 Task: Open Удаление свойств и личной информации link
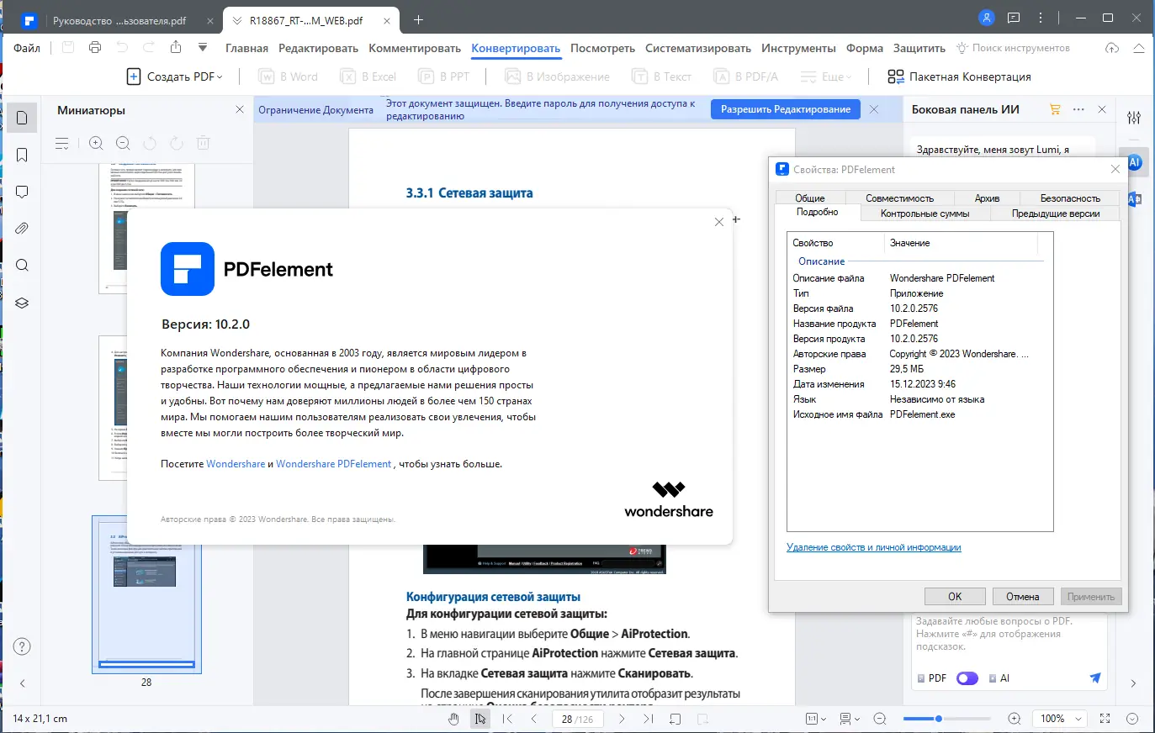[873, 547]
